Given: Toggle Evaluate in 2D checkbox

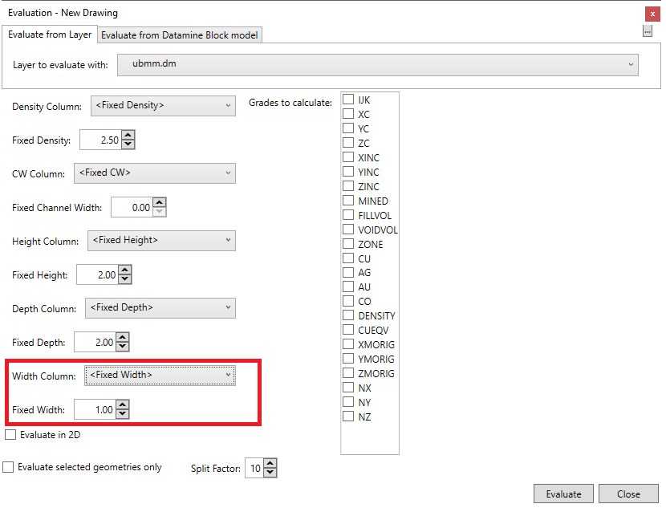Looking at the screenshot, I should pyautogui.click(x=10, y=435).
